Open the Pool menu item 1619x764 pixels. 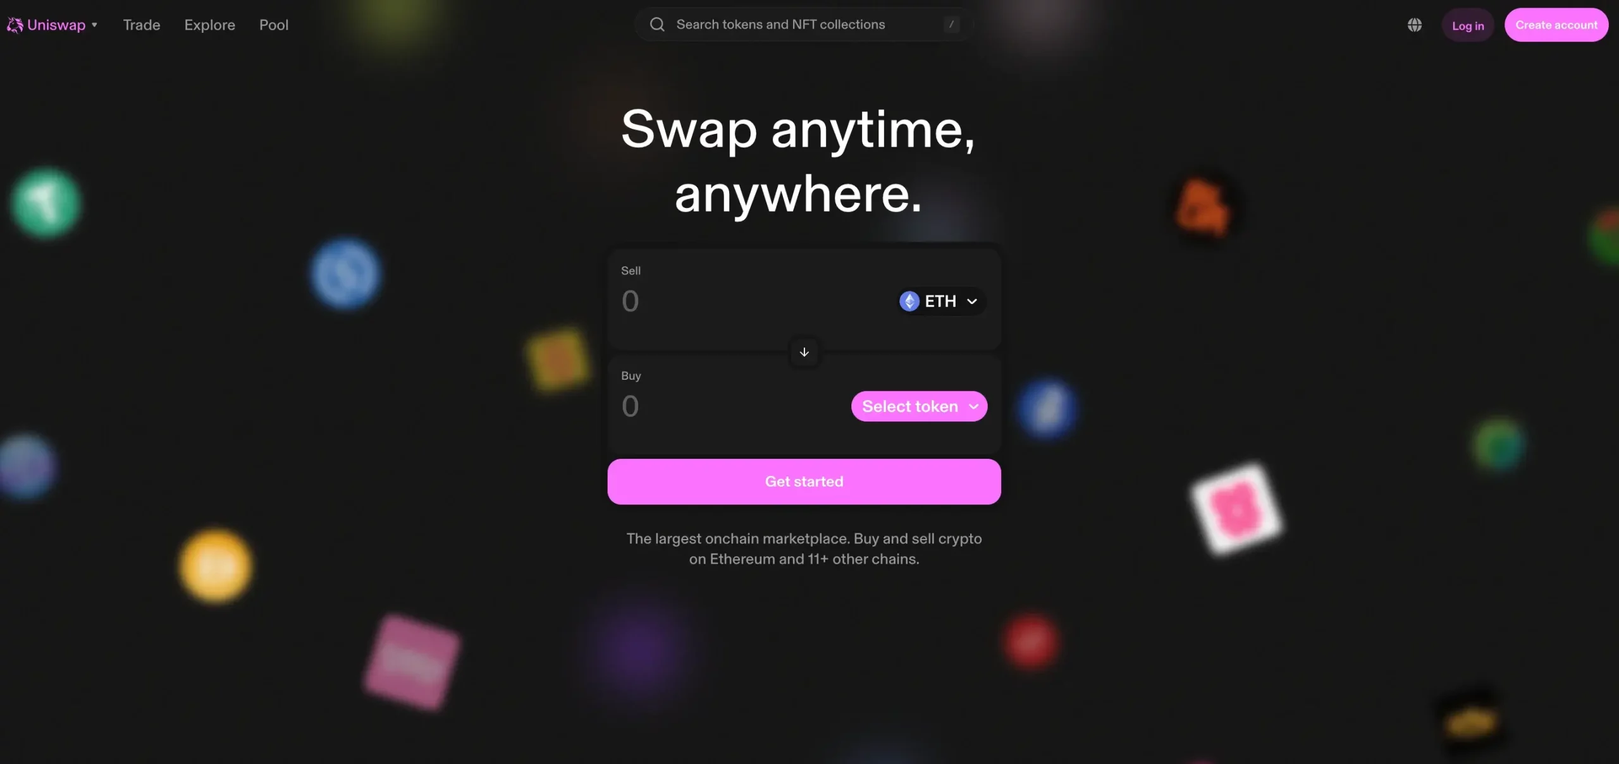pos(274,25)
